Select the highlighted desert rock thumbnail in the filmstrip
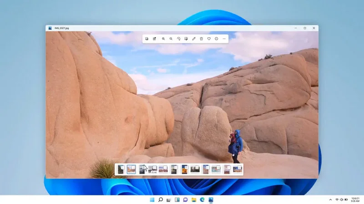Image resolution: width=364 pixels, height=204 pixels. [x=131, y=169]
